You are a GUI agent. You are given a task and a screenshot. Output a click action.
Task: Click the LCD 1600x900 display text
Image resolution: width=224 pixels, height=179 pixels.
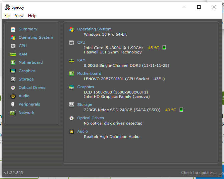(x=116, y=92)
